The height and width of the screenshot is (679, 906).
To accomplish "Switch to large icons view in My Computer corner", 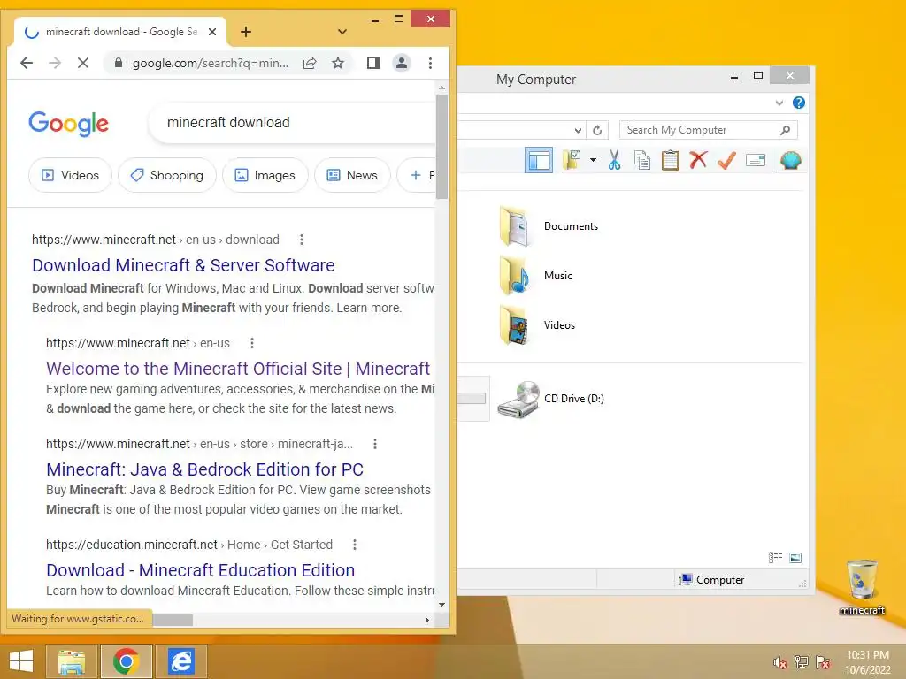I will tap(795, 558).
